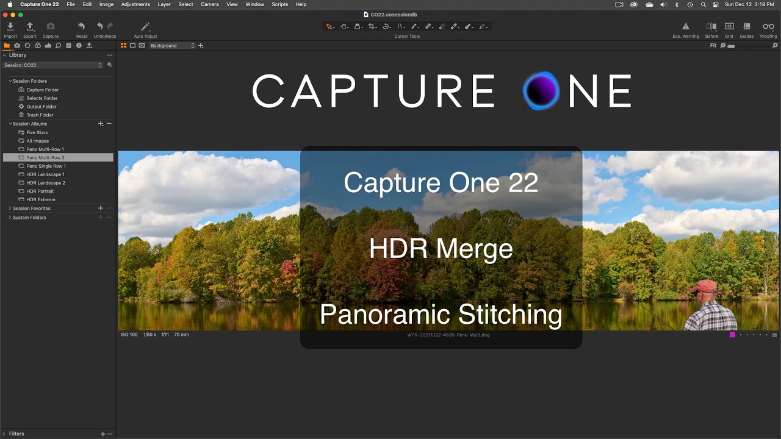The image size is (781, 439).
Task: Expand the Session Favorites group
Action: coord(10,209)
